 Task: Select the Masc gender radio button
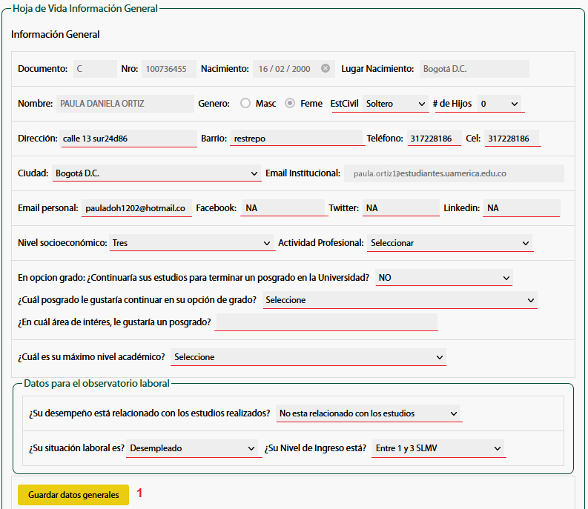(x=245, y=103)
